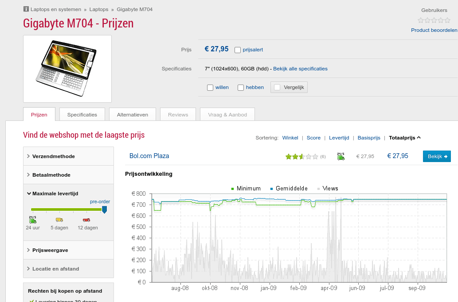
Task: Sort the price list by Basisprijs
Action: [369, 138]
